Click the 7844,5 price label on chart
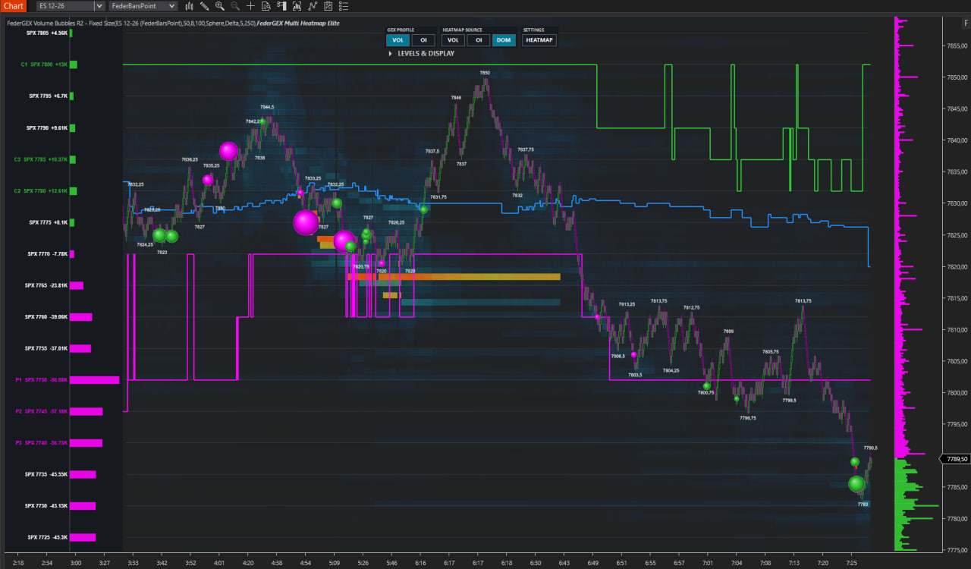This screenshot has width=971, height=569. [267, 107]
